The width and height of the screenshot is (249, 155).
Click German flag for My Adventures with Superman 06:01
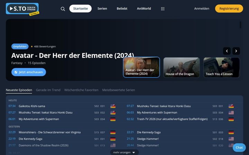pos(113,119)
